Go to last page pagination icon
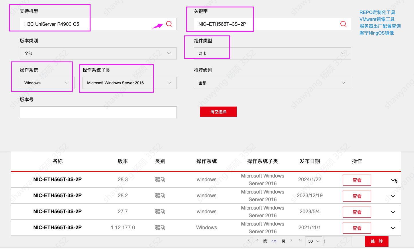Image resolution: width=414 pixels, height=251 pixels. (300, 240)
